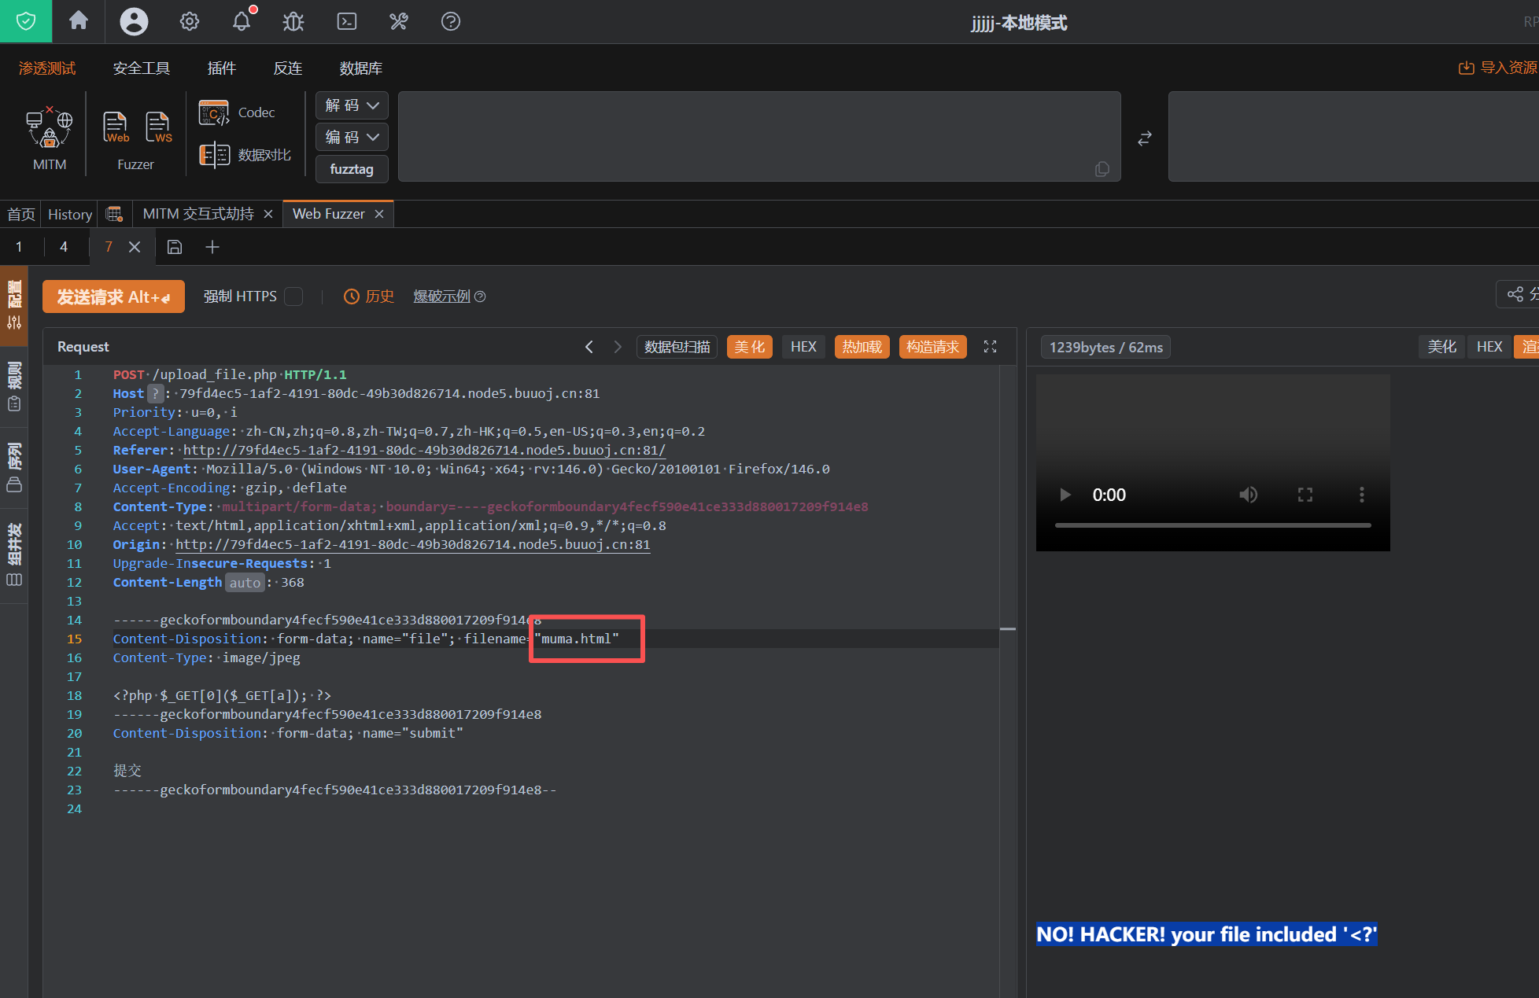1539x998 pixels.
Task: Open the 安全工具 menu
Action: click(x=141, y=68)
